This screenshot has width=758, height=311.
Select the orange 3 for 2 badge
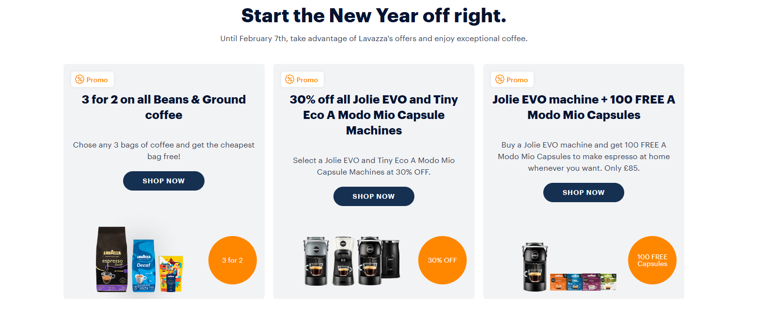click(232, 260)
